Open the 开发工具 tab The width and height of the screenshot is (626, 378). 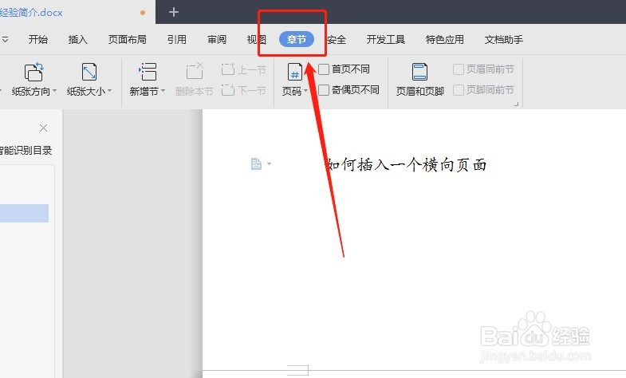pos(386,40)
